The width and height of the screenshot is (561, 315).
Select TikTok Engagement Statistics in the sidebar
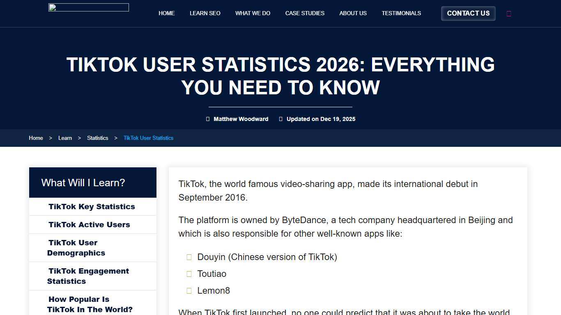[x=89, y=276]
